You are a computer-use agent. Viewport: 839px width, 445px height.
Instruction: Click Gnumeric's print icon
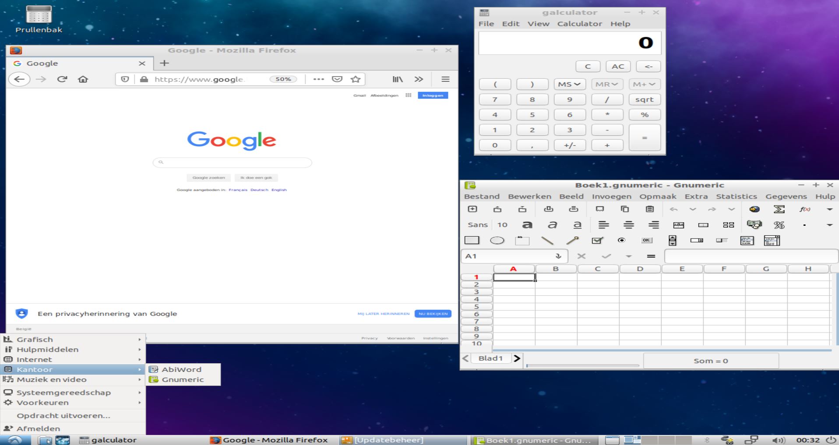549,209
